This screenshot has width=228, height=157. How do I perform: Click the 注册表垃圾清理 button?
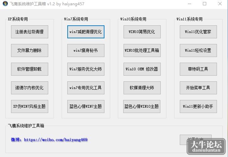tap(29, 32)
